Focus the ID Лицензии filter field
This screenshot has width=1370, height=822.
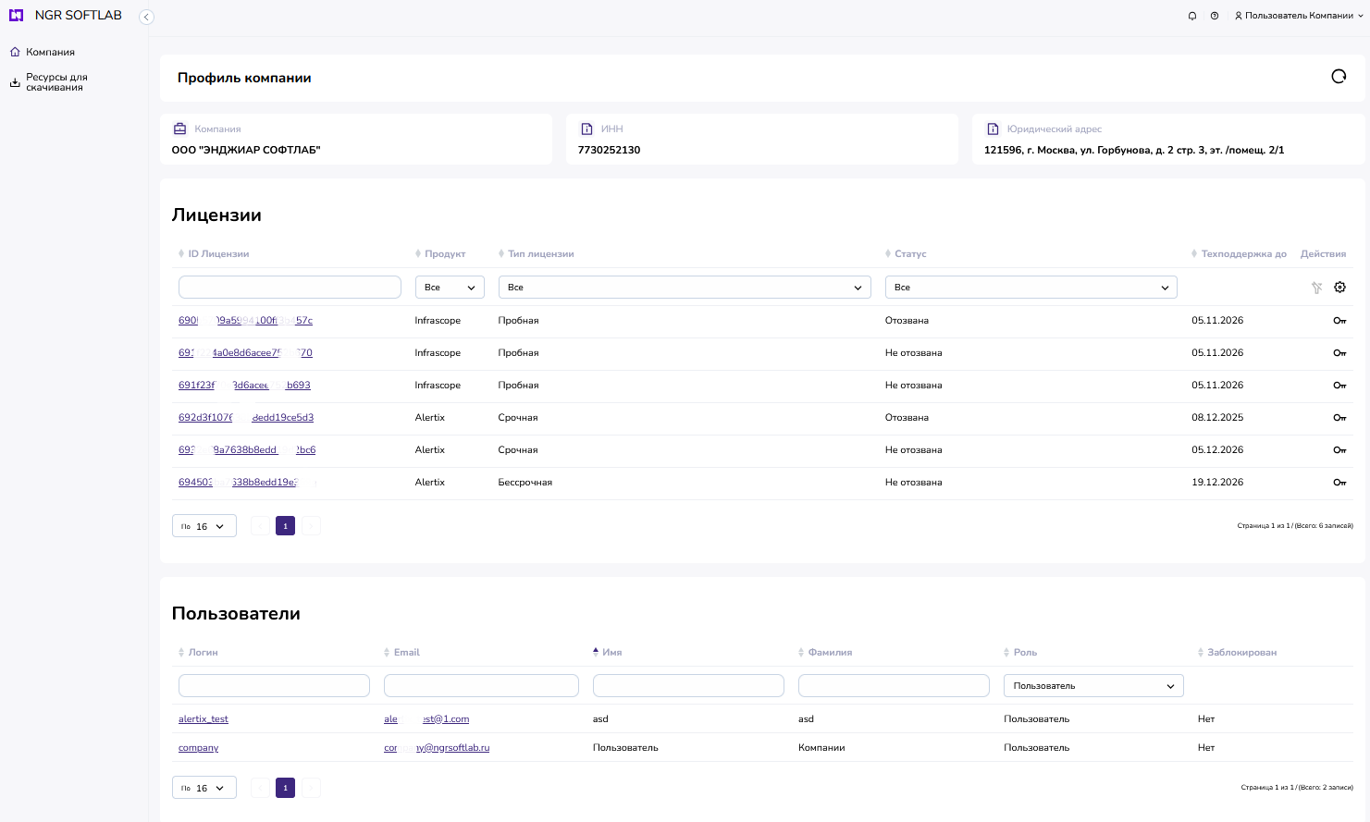pyautogui.click(x=290, y=288)
